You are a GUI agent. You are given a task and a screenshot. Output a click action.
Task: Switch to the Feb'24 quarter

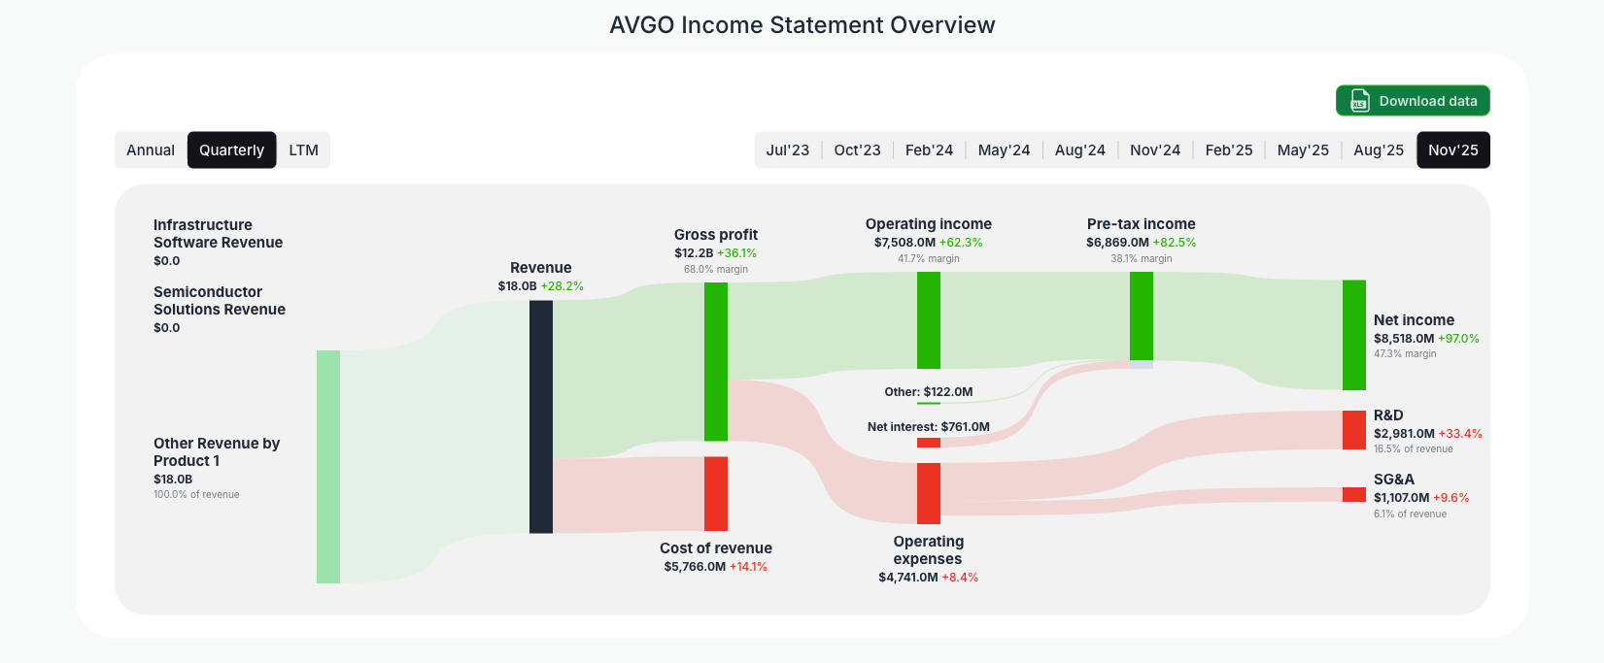(x=929, y=149)
